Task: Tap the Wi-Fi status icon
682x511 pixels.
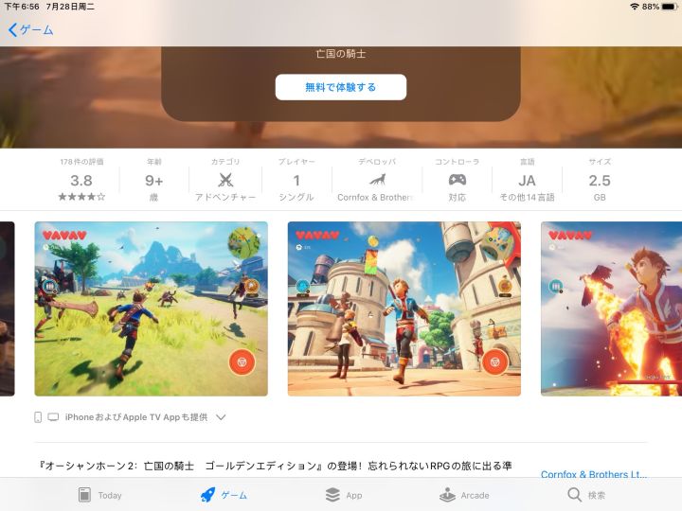Action: 635,7
